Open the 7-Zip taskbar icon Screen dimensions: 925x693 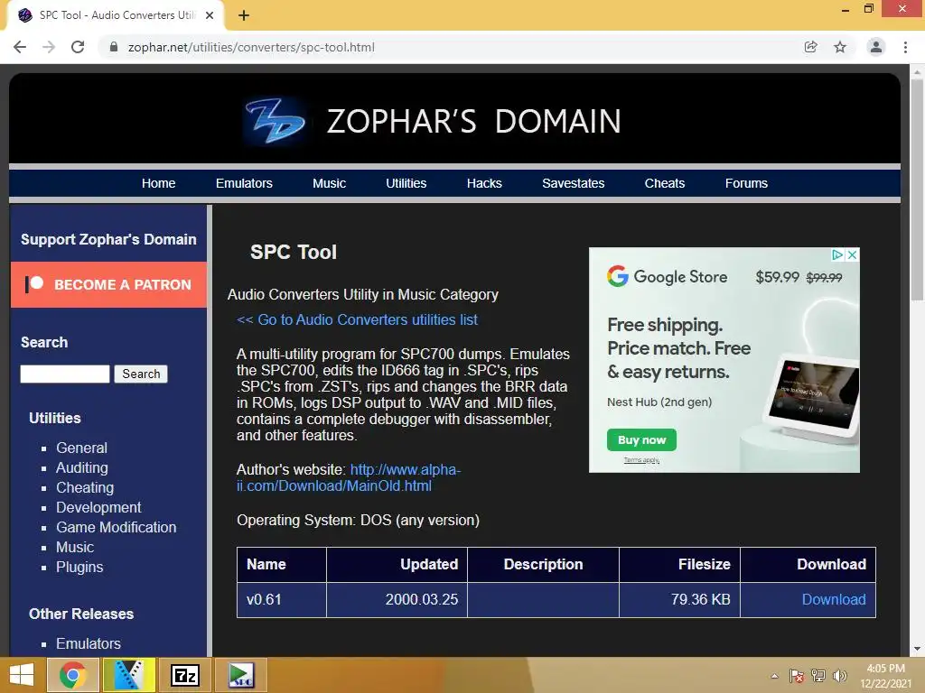coord(184,675)
